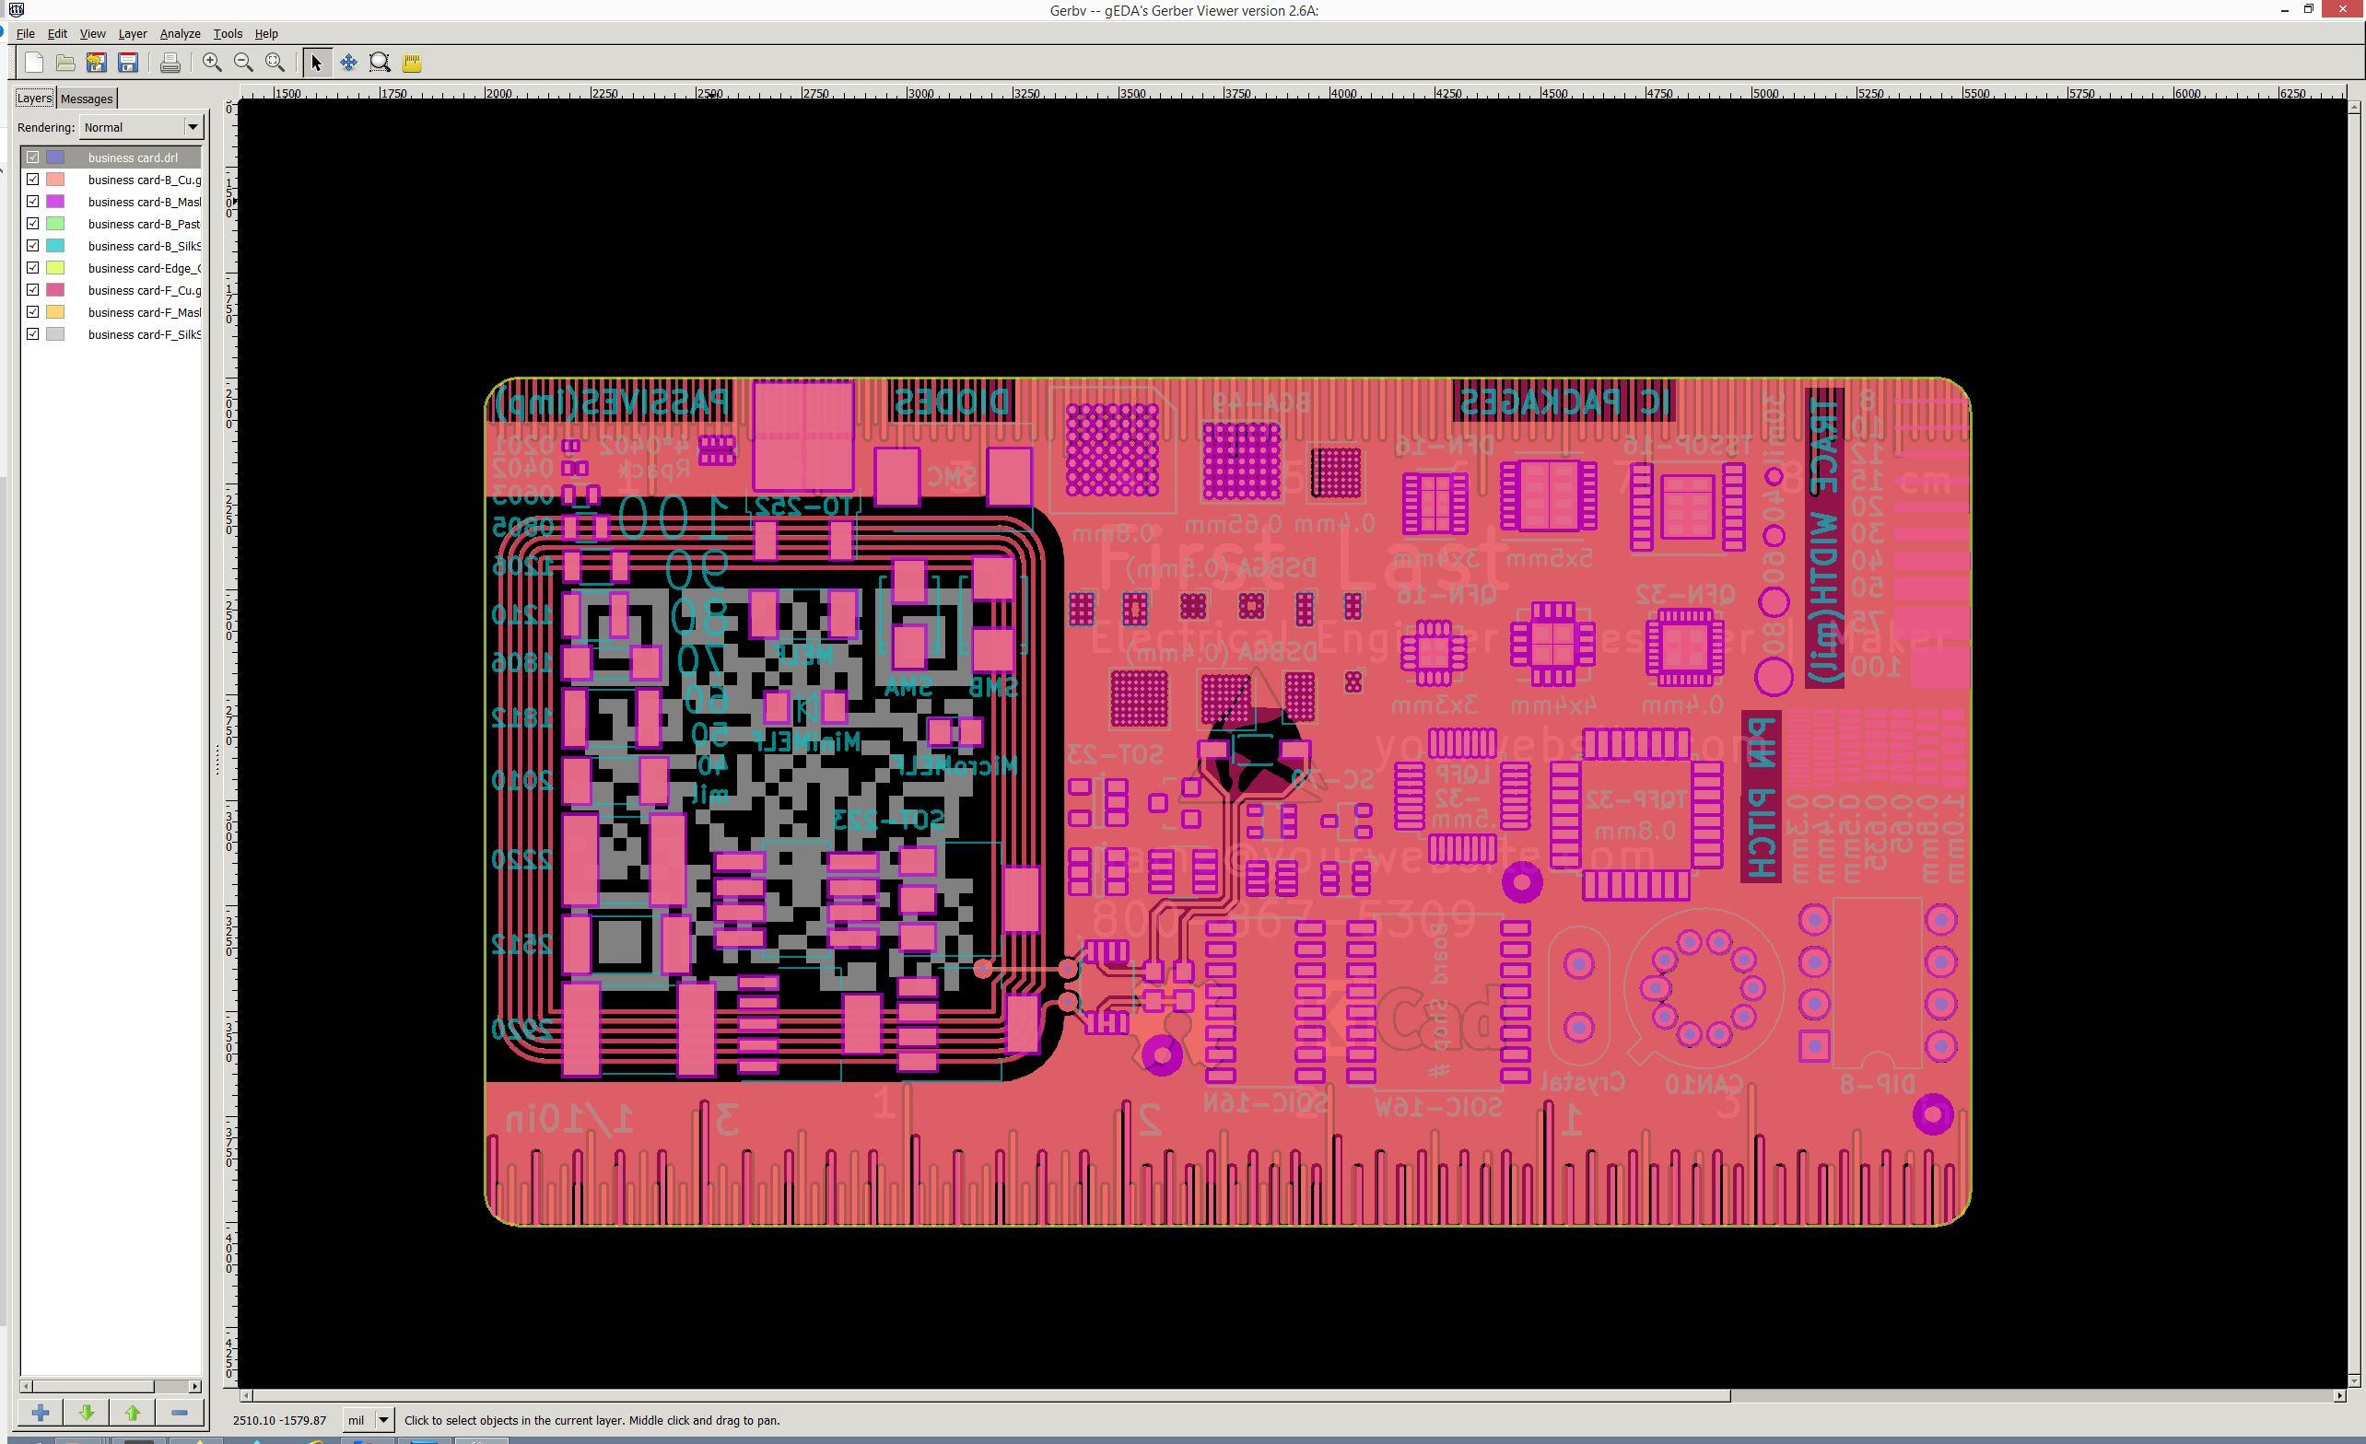2366x1444 pixels.
Task: Select the business card-F_SilkS layer name
Action: (x=144, y=334)
